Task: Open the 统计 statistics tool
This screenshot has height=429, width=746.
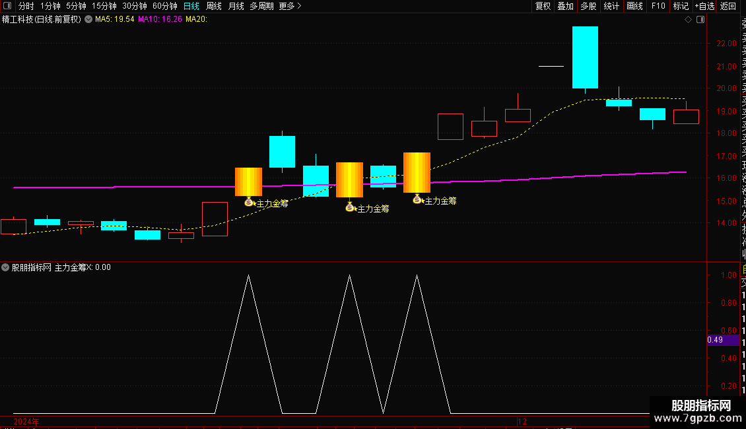Action: coord(611,6)
